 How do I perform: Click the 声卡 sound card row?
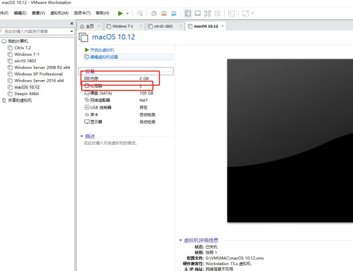(127, 115)
